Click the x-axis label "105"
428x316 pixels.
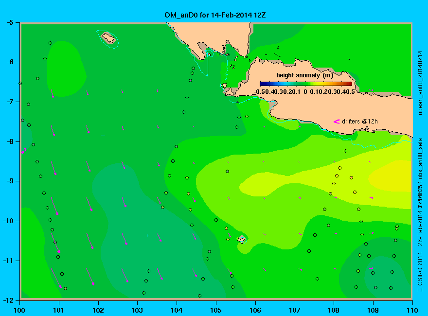click(x=216, y=310)
